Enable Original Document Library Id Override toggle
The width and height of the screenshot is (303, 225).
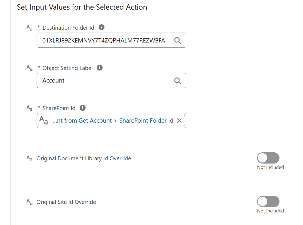(x=268, y=158)
